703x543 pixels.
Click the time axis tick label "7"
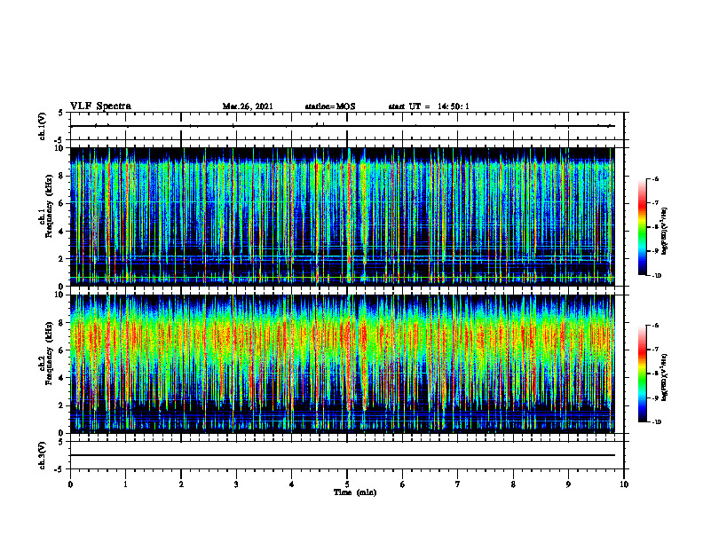[x=458, y=484]
